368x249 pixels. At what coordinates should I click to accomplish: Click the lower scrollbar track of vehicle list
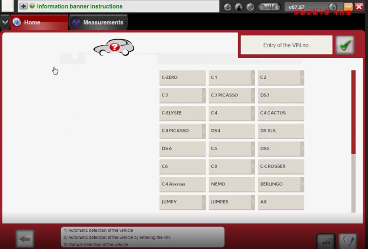[x=353, y=183]
